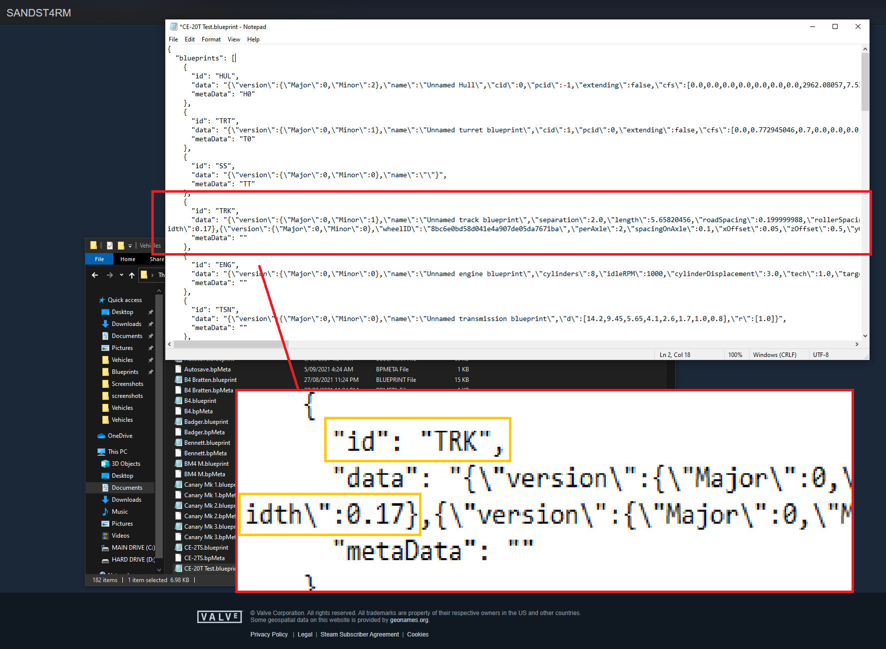886x649 pixels.
Task: Select OneDrive in navigation pane
Action: tap(120, 436)
